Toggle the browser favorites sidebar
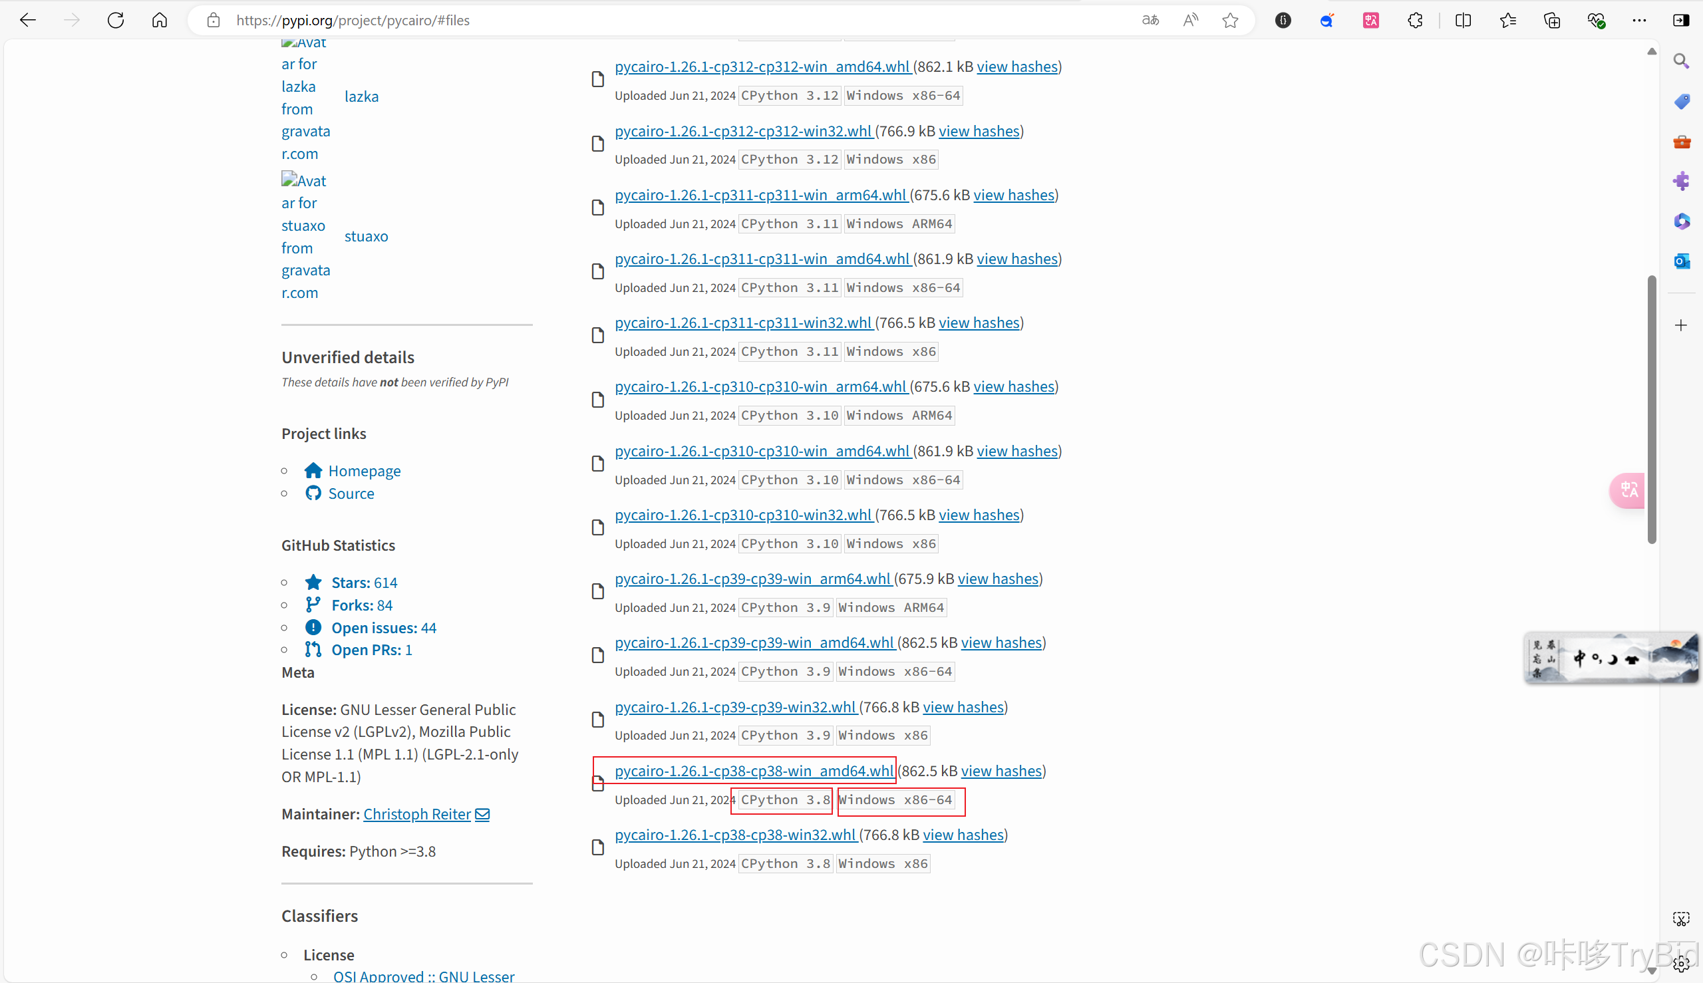The height and width of the screenshot is (983, 1703). pos(1509,20)
